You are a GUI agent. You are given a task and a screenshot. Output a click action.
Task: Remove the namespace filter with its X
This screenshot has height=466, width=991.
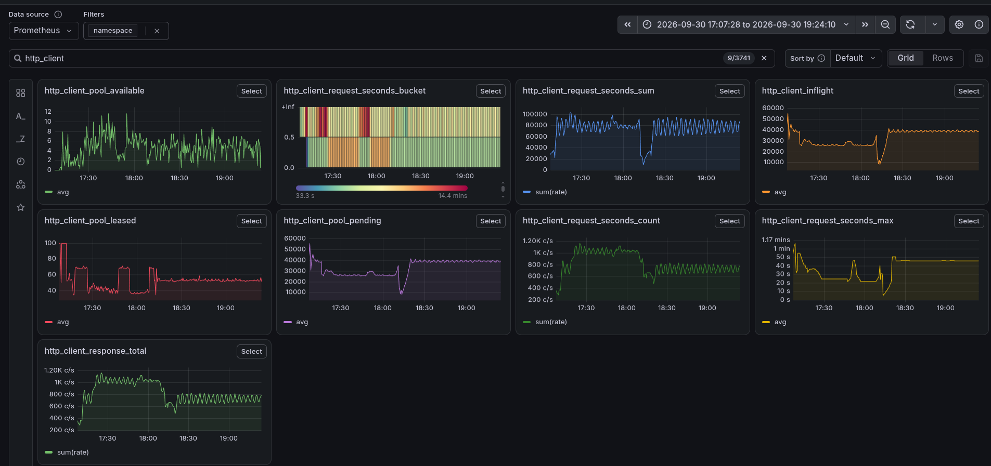click(157, 31)
